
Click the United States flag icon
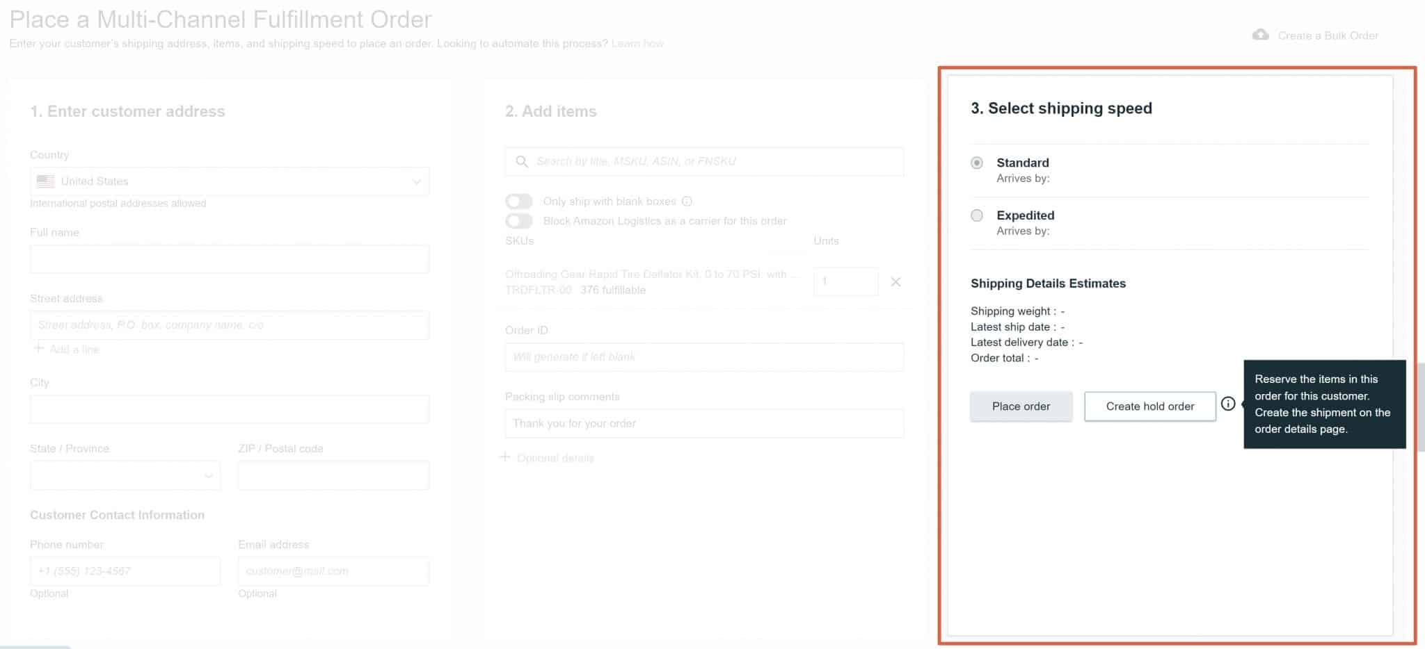pos(45,181)
